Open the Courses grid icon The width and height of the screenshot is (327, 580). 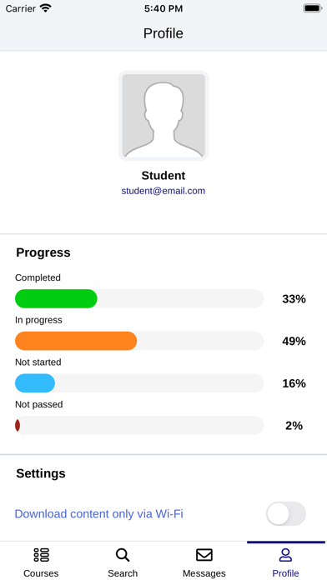[41, 555]
